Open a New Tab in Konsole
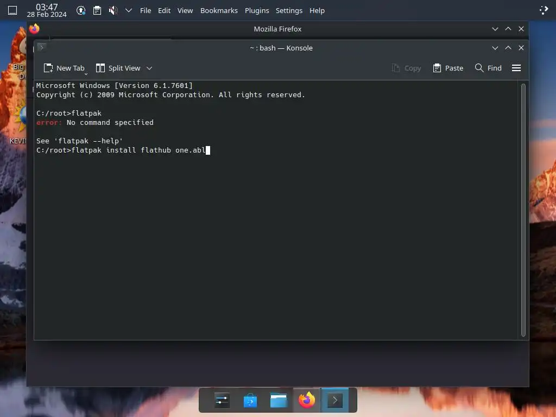 64,68
